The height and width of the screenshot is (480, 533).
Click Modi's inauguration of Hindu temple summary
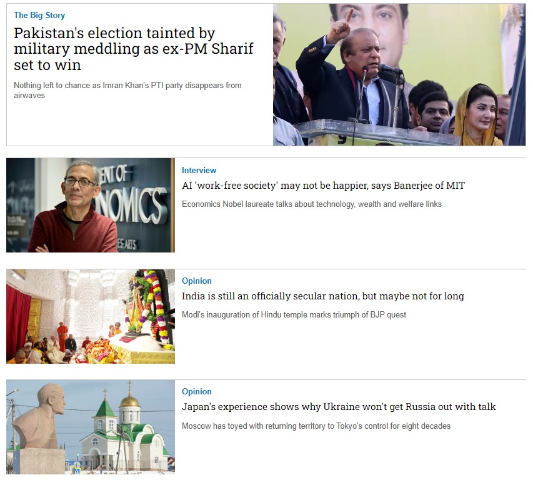coord(294,315)
